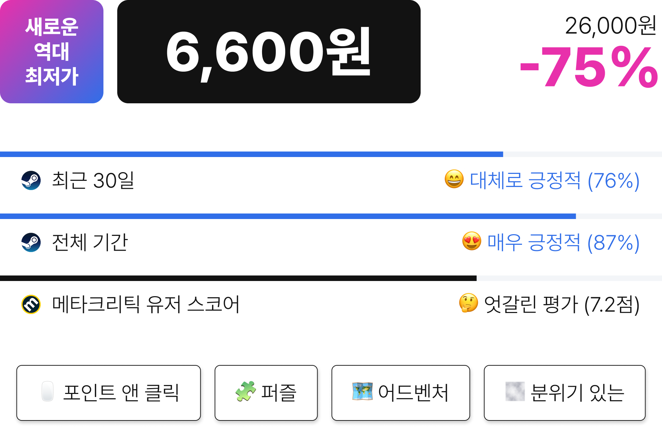The width and height of the screenshot is (662, 427).
Task: Click the world map icon in 어드벤처 tag
Action: click(362, 391)
